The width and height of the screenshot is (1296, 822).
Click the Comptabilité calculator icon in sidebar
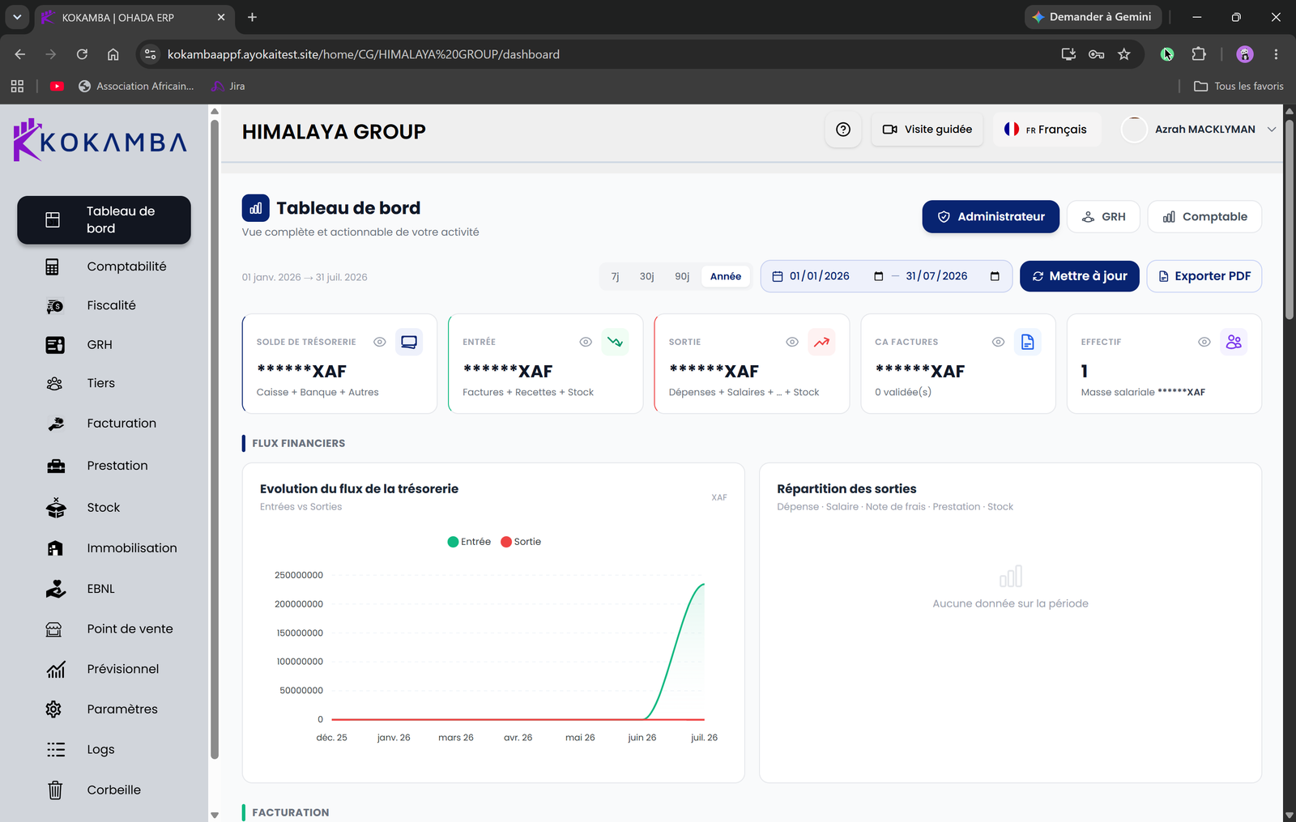click(x=53, y=266)
